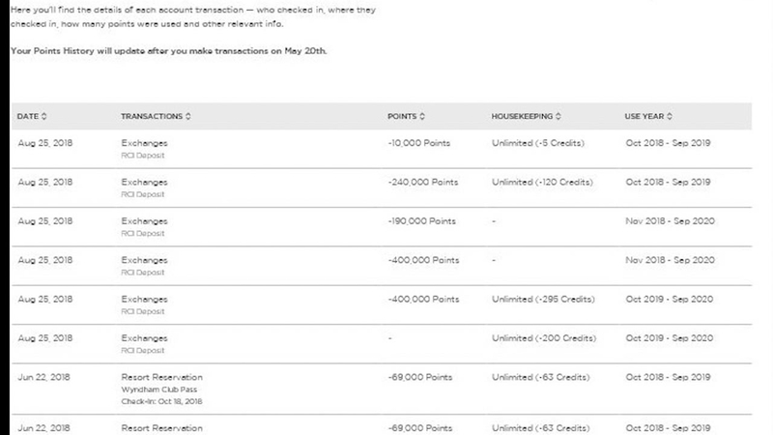Open Resort Reservation with Oct 18 check-in

(x=382, y=390)
